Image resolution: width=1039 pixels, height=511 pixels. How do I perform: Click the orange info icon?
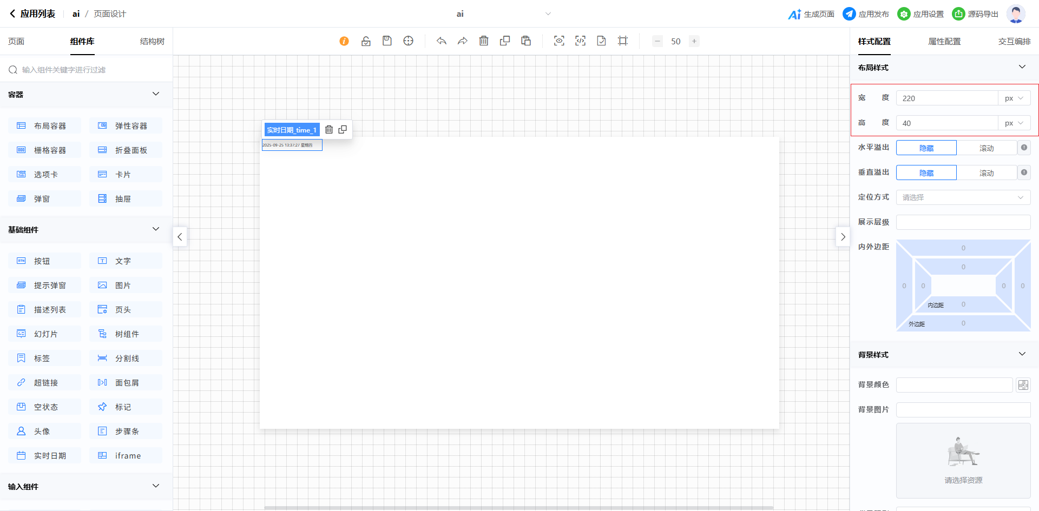pyautogui.click(x=344, y=41)
